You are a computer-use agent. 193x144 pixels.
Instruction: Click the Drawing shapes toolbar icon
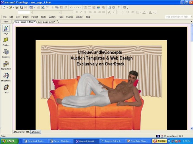point(98,7)
